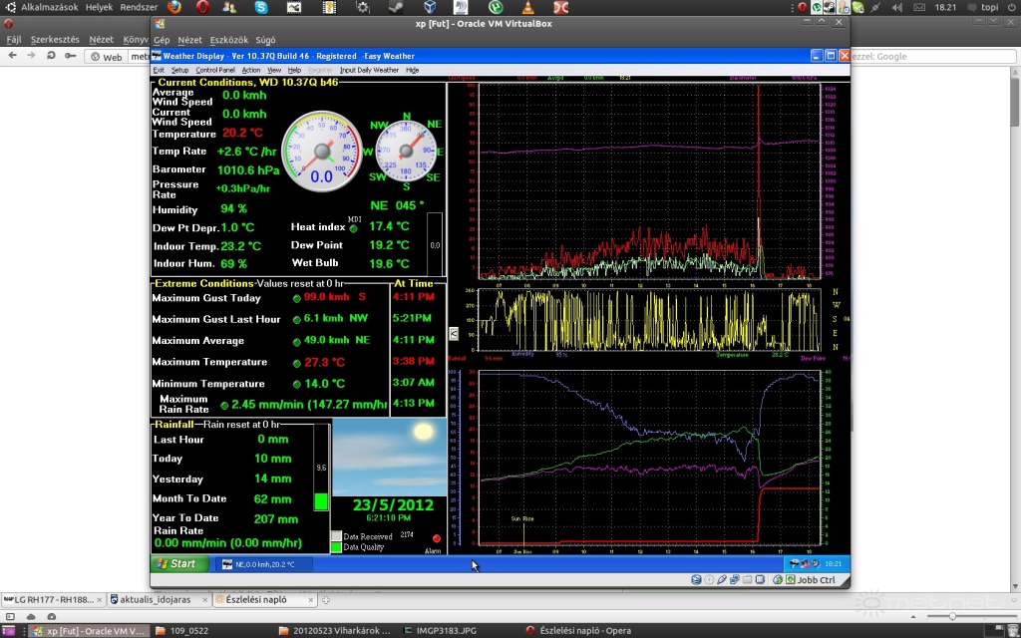This screenshot has width=1021, height=638.
Task: Collapse graphs using the left arrow button
Action: point(455,333)
